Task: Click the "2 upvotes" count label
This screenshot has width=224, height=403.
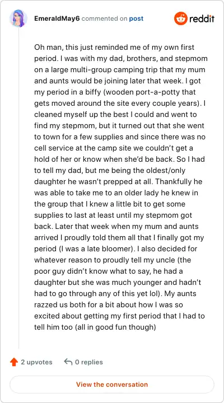Action: click(x=36, y=362)
